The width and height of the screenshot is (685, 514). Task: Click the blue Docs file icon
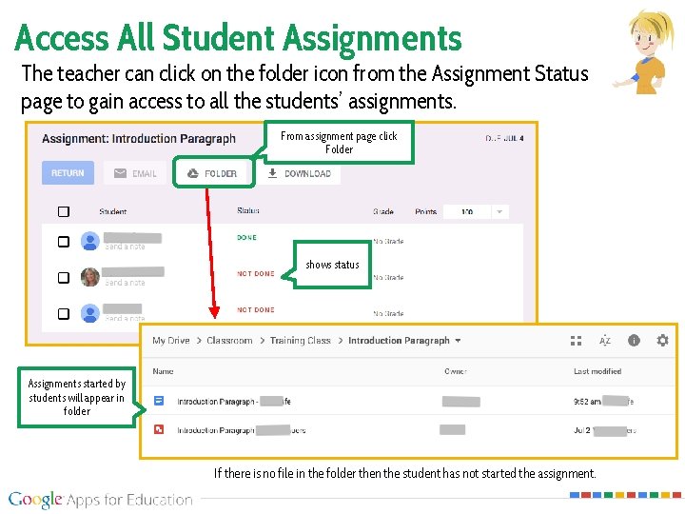click(x=159, y=401)
